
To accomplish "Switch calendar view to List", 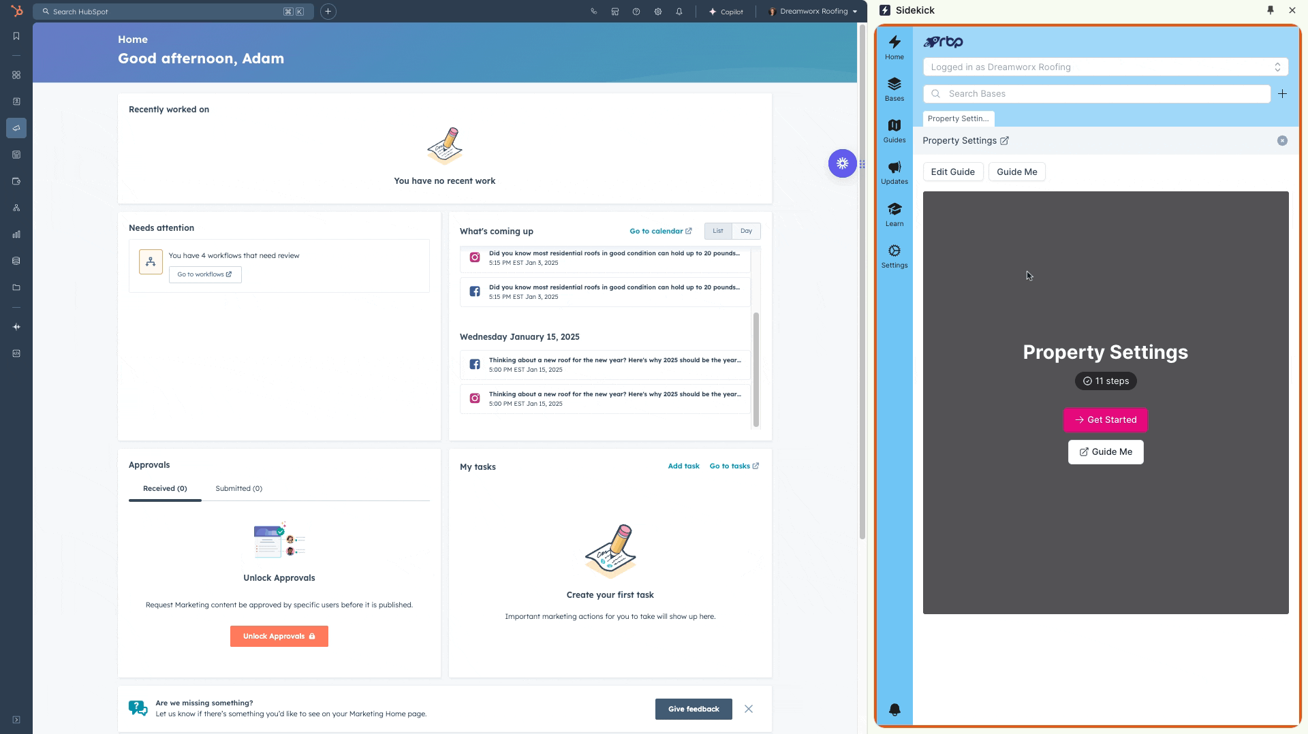I will pyautogui.click(x=718, y=231).
